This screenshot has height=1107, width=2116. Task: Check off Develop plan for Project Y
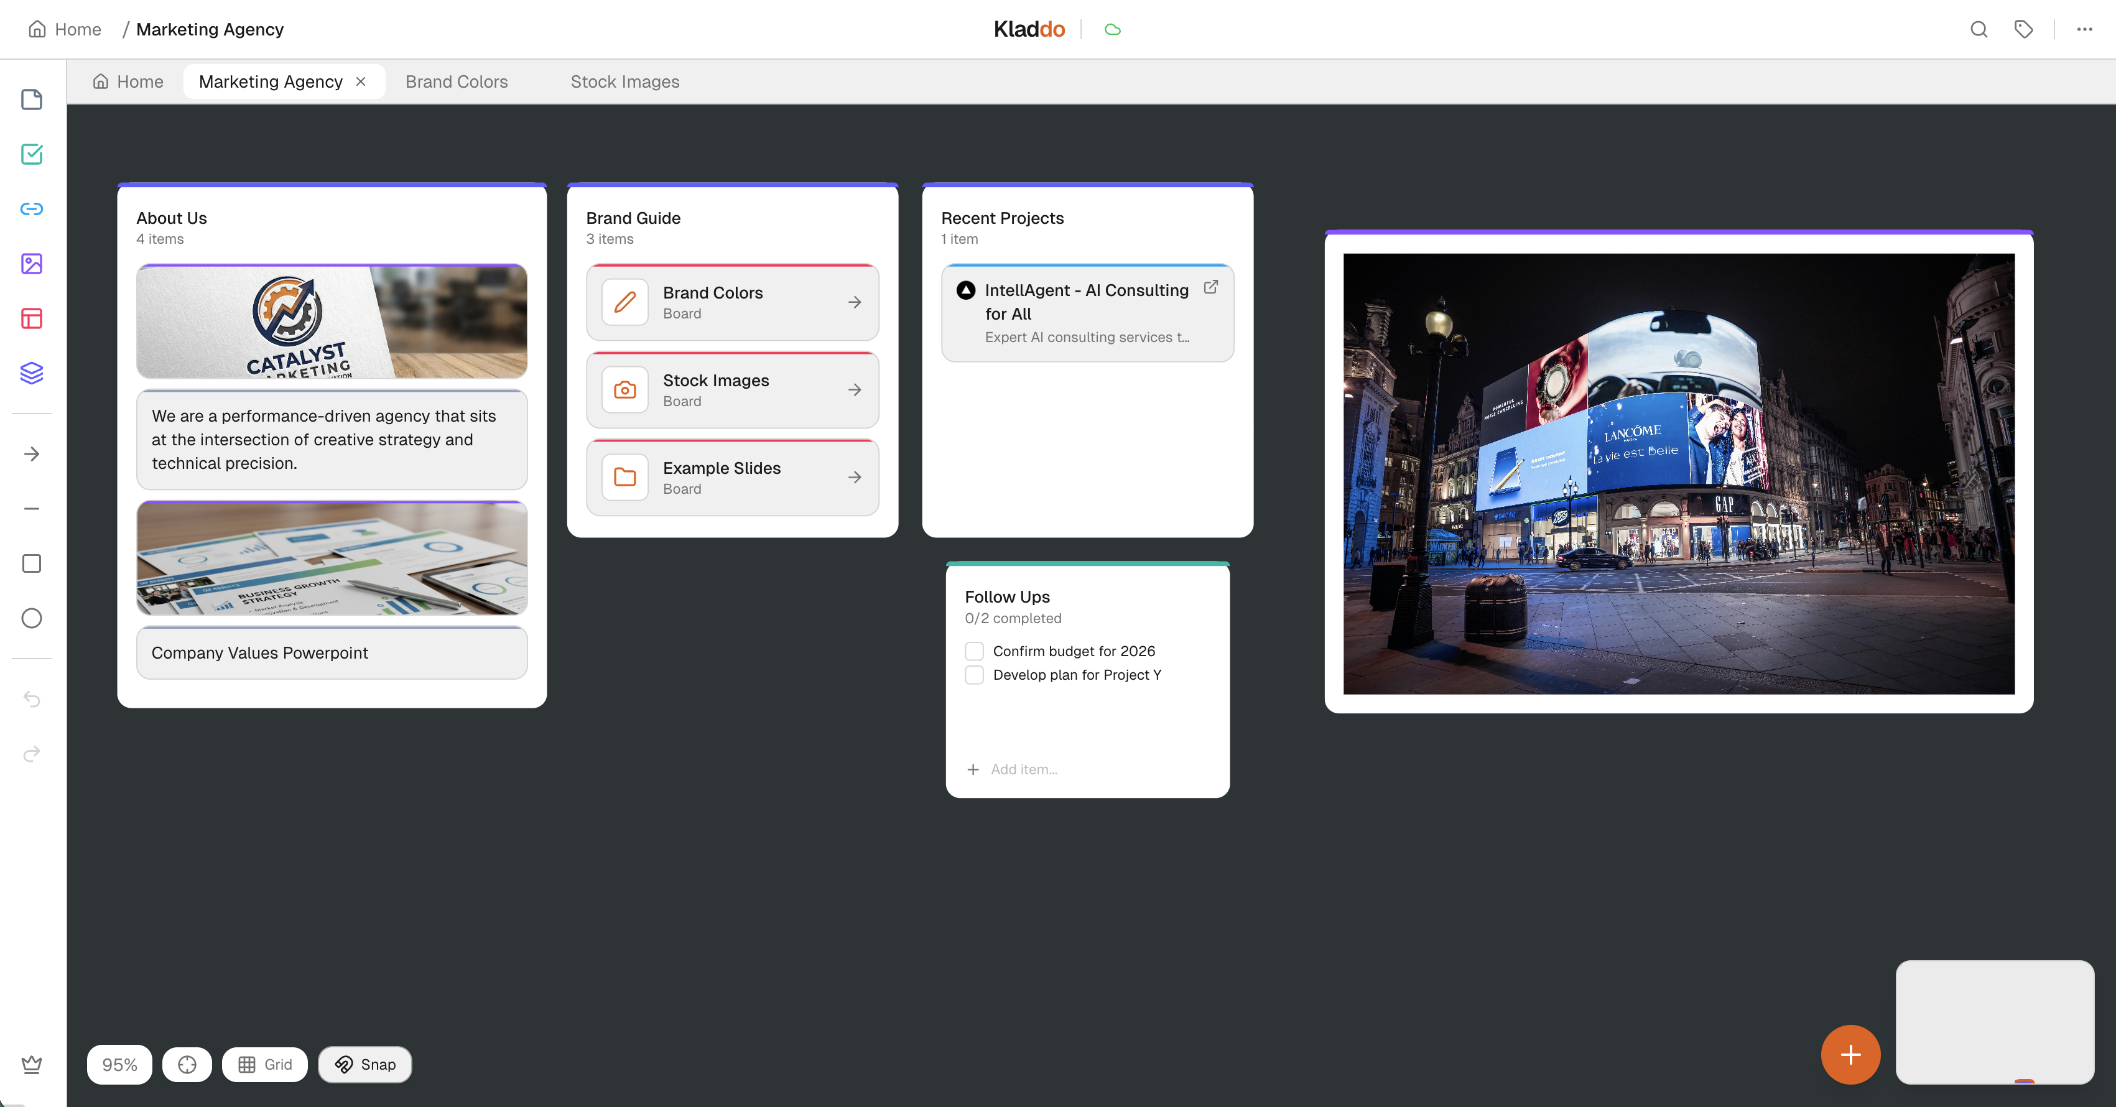974,674
